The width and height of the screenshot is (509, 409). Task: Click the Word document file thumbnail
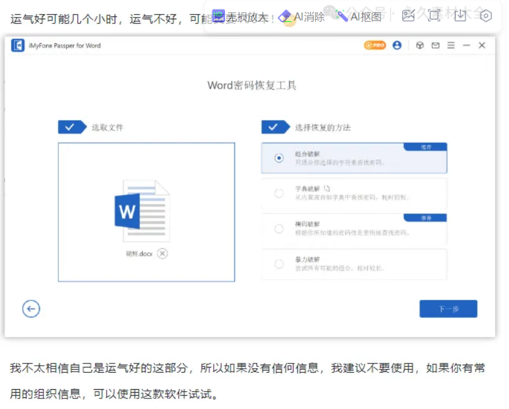point(143,211)
